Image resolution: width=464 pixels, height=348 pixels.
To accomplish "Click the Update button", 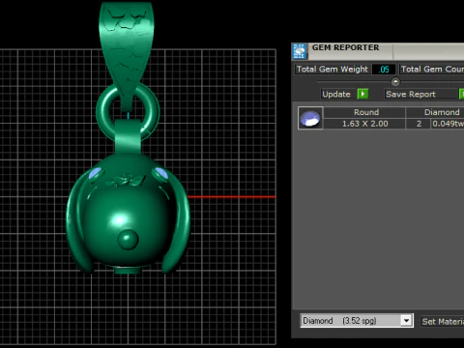I will [x=336, y=94].
